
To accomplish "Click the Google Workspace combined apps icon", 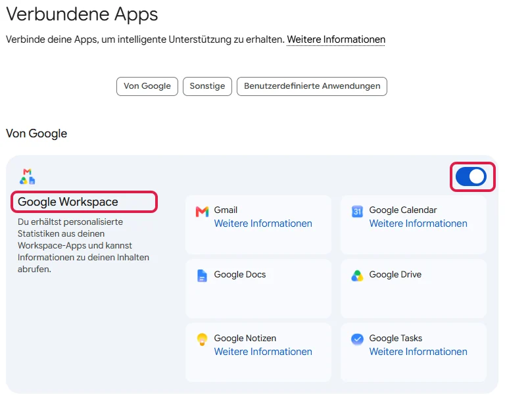I will pyautogui.click(x=28, y=176).
